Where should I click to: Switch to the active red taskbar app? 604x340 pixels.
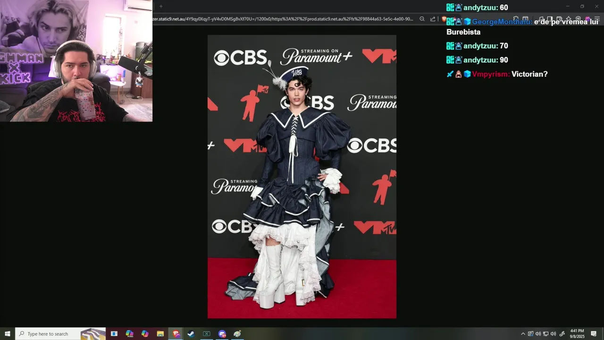pos(176,334)
